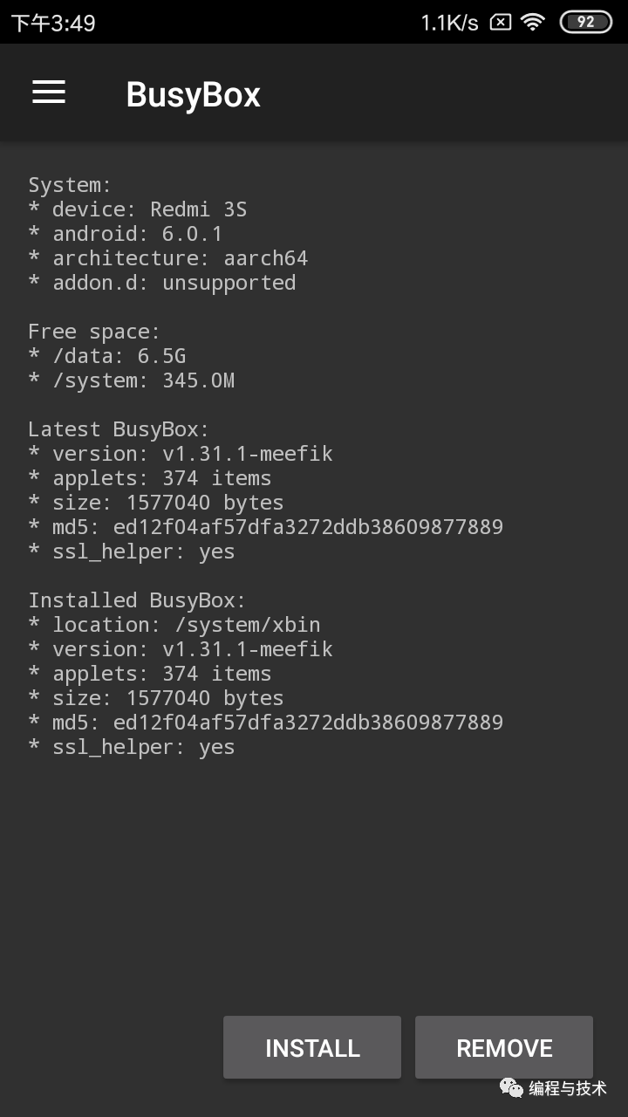Image resolution: width=628 pixels, height=1117 pixels.
Task: Click the INSTALL button
Action: [312, 1047]
